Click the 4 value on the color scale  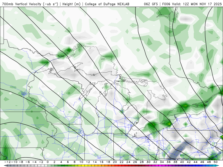(x=61, y=162)
